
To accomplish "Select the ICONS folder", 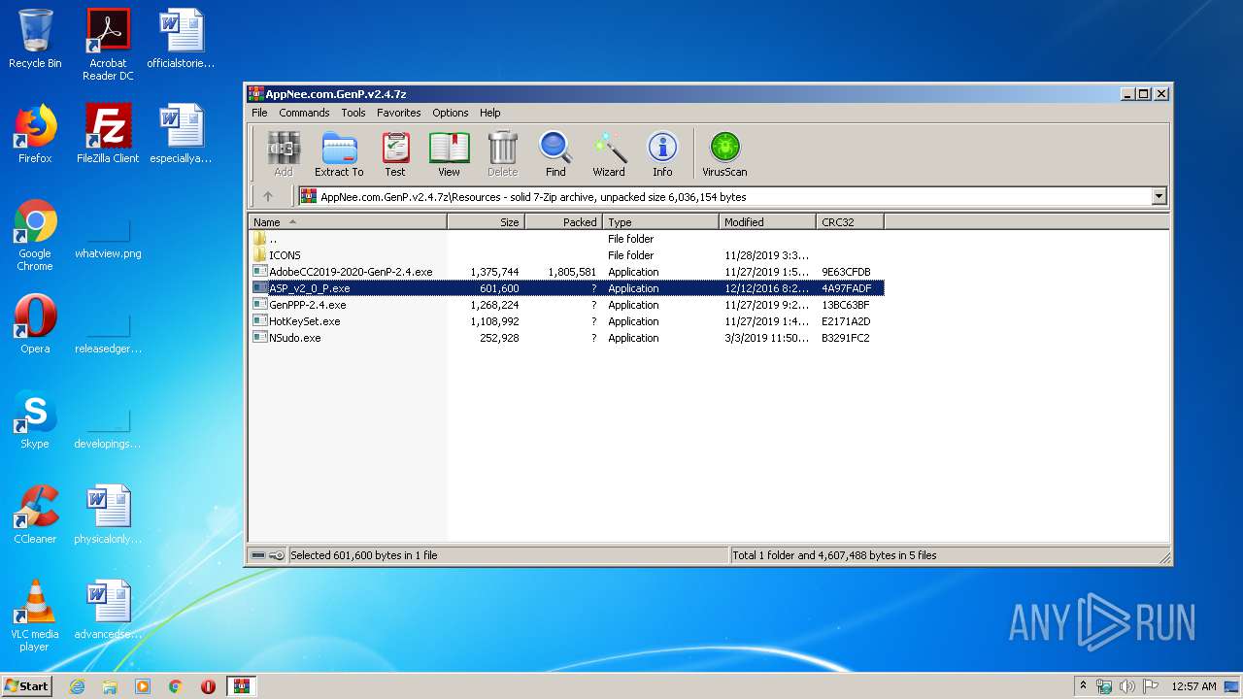I will [566, 255].
